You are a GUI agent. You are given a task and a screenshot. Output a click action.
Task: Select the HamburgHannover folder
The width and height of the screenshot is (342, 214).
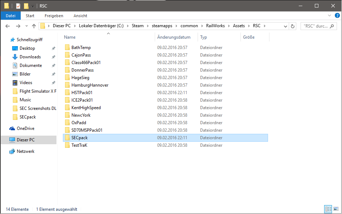tap(90, 85)
